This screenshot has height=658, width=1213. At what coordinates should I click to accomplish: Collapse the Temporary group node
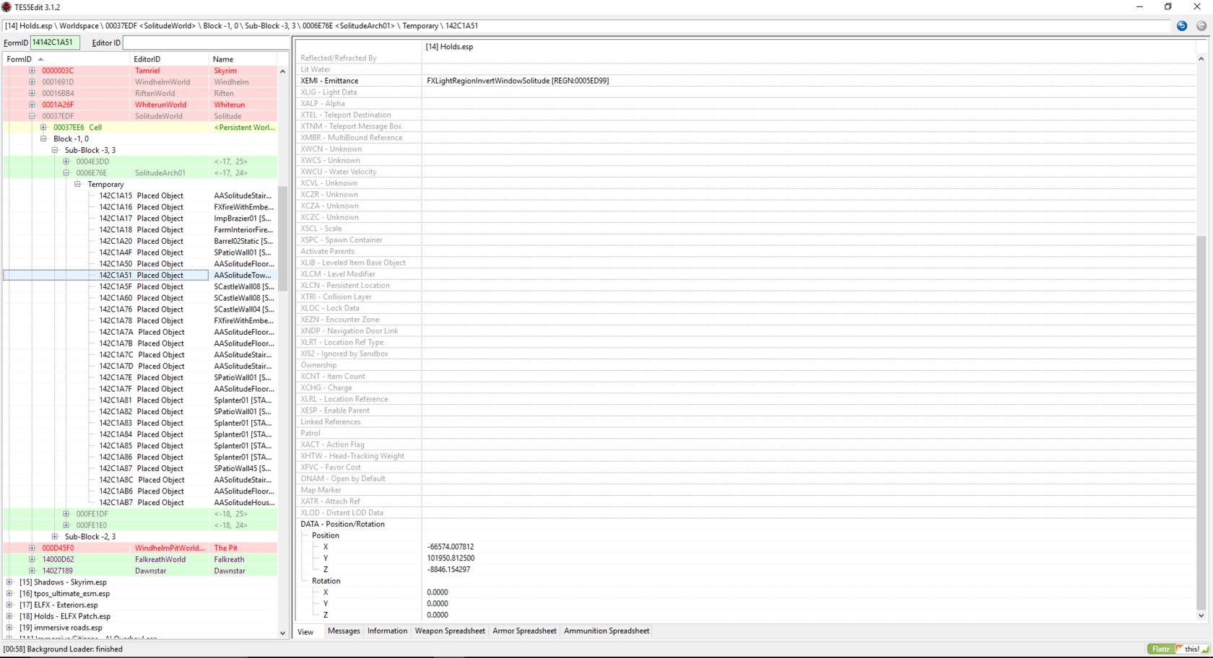click(78, 184)
